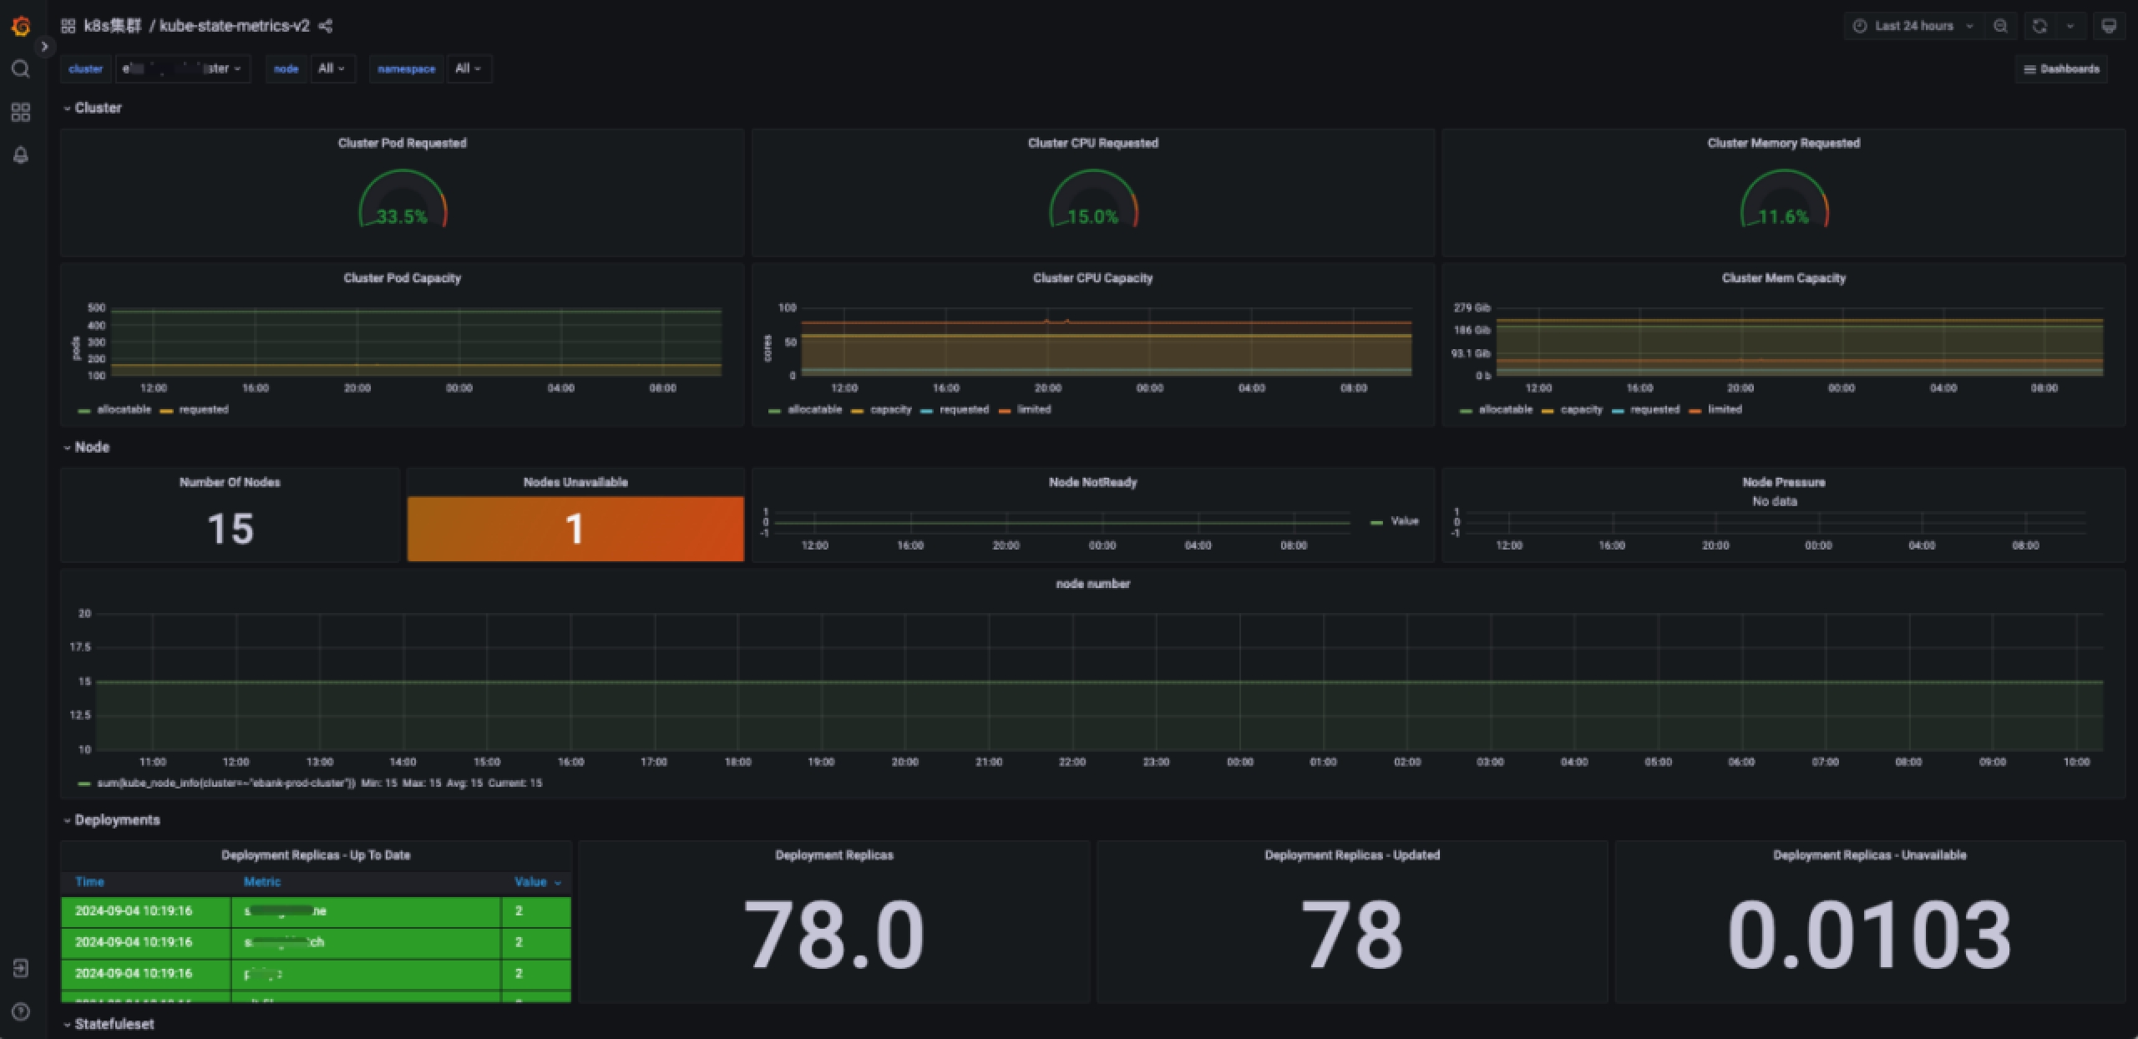Open the node All dropdown
The height and width of the screenshot is (1039, 2138).
click(x=332, y=68)
